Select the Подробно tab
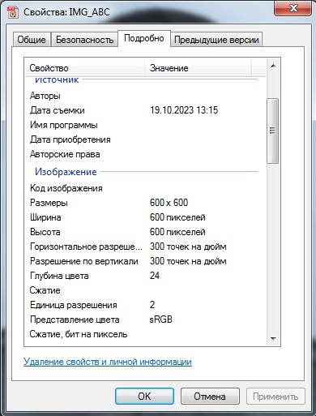 144,38
